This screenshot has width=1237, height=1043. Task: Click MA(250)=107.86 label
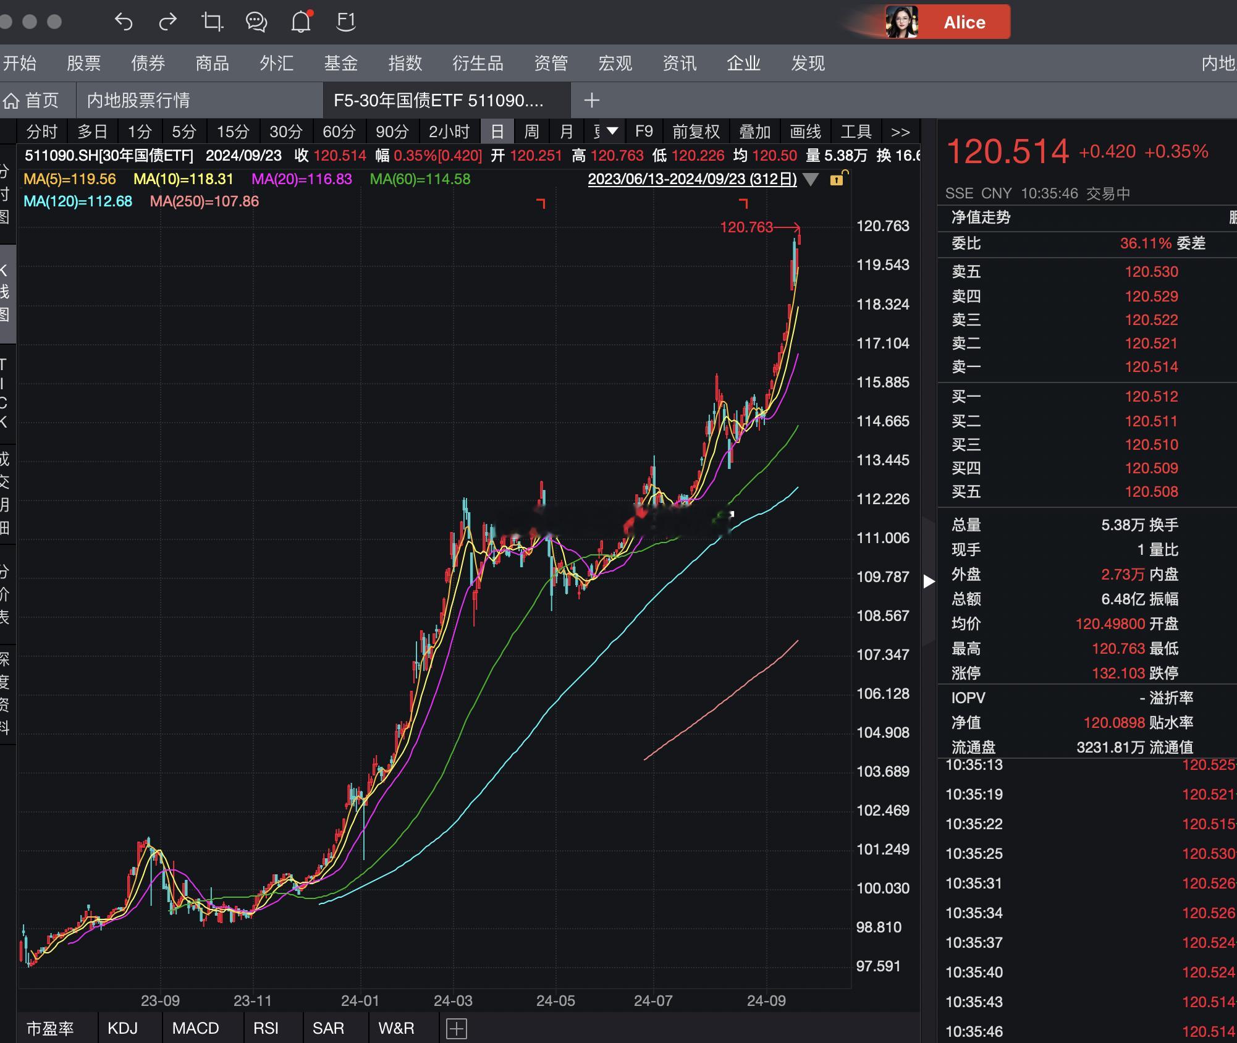[205, 201]
